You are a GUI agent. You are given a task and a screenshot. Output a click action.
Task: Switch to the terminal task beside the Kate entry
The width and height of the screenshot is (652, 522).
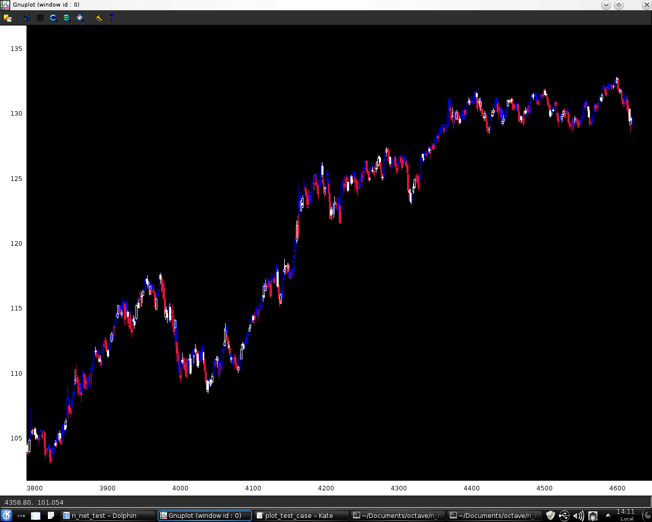398,516
